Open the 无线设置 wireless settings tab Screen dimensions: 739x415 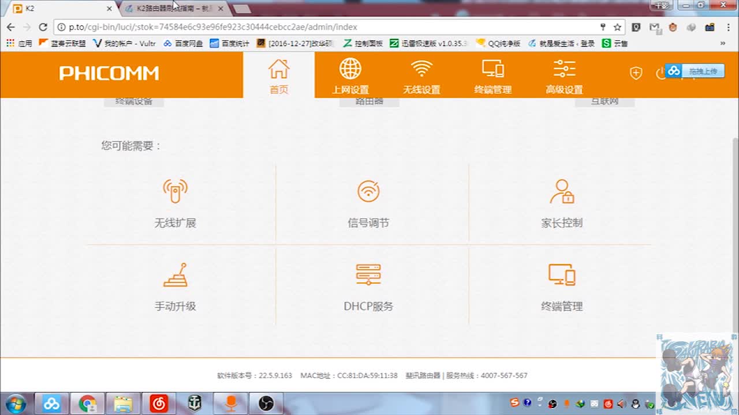point(421,76)
